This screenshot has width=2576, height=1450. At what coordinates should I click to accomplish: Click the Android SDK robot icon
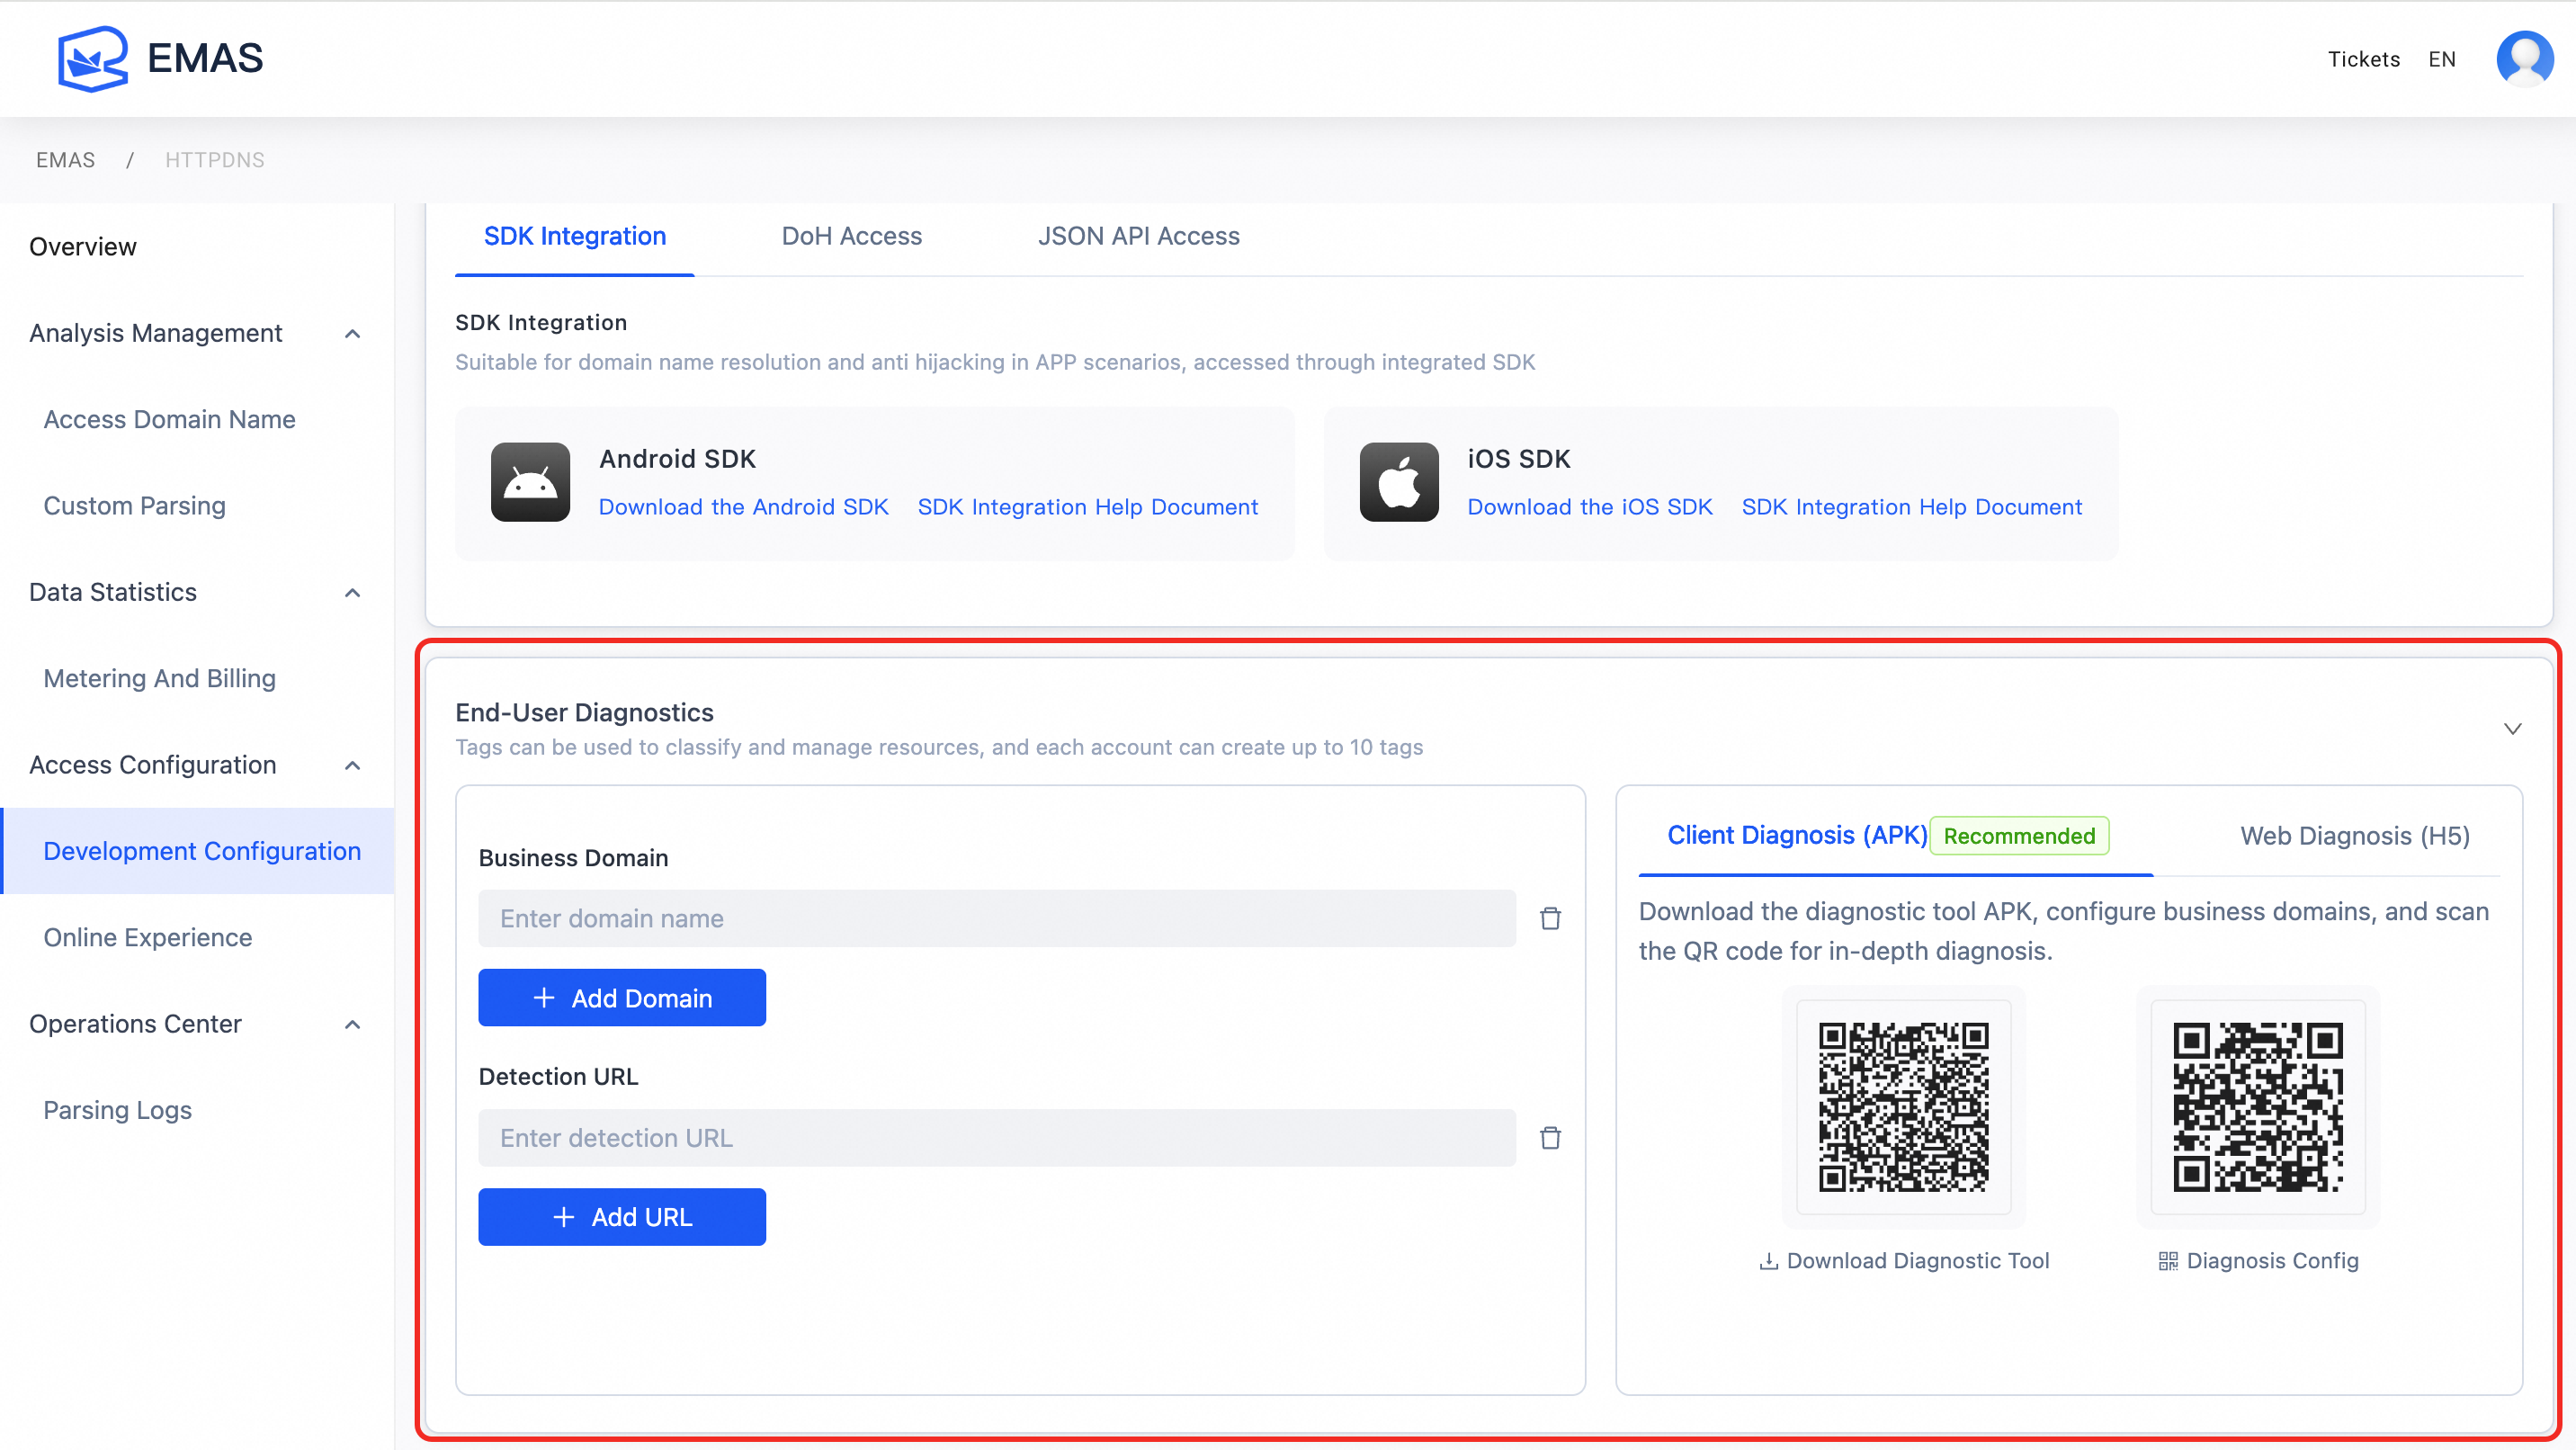tap(530, 482)
